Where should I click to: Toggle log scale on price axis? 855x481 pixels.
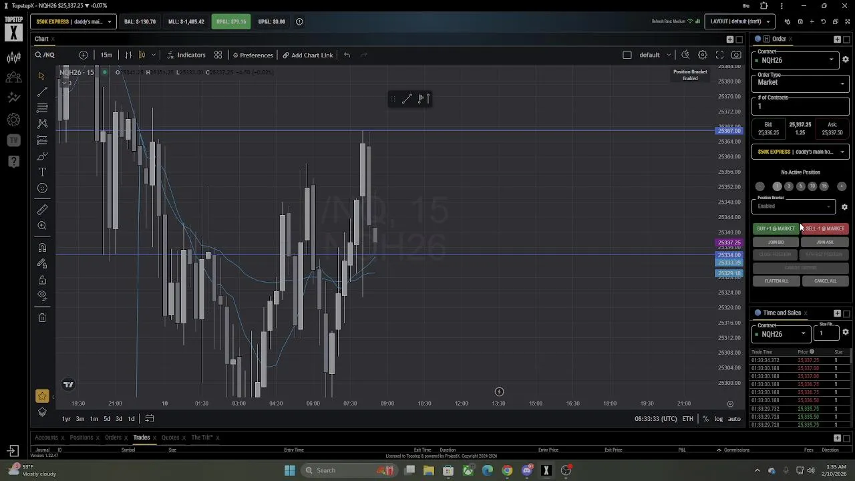click(x=718, y=419)
